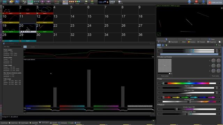The width and height of the screenshot is (223, 125).
Task: Click the Reset position button
Action: click(x=165, y=76)
